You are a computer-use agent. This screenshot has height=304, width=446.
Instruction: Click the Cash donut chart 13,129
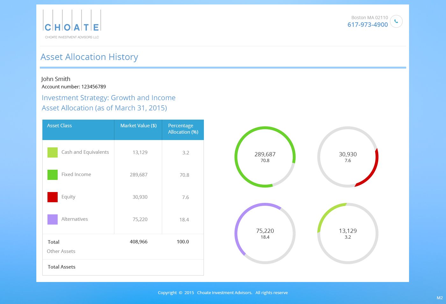[348, 234]
